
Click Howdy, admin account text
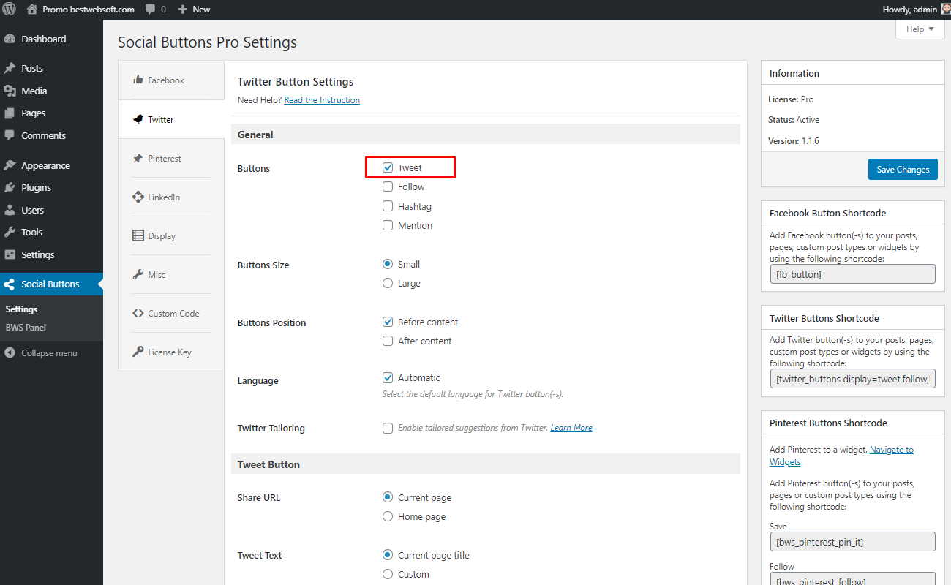pyautogui.click(x=910, y=10)
